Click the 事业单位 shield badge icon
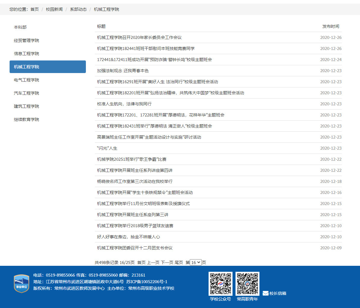The width and height of the screenshot is (360, 308). (22, 283)
